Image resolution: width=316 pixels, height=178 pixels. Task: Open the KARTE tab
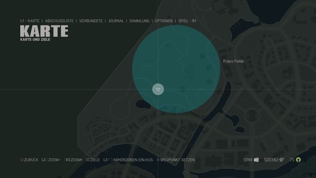[x=33, y=21]
